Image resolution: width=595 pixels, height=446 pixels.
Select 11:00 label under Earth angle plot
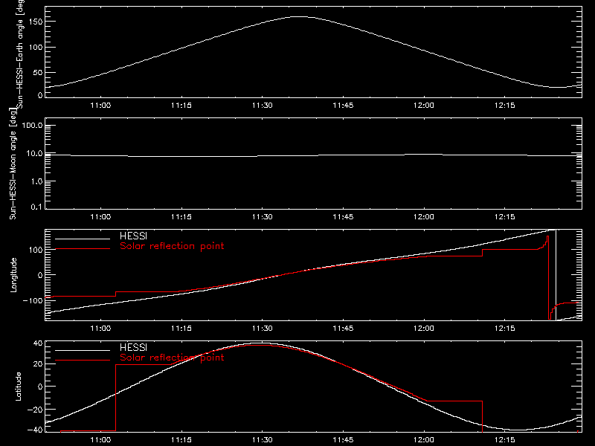point(100,106)
